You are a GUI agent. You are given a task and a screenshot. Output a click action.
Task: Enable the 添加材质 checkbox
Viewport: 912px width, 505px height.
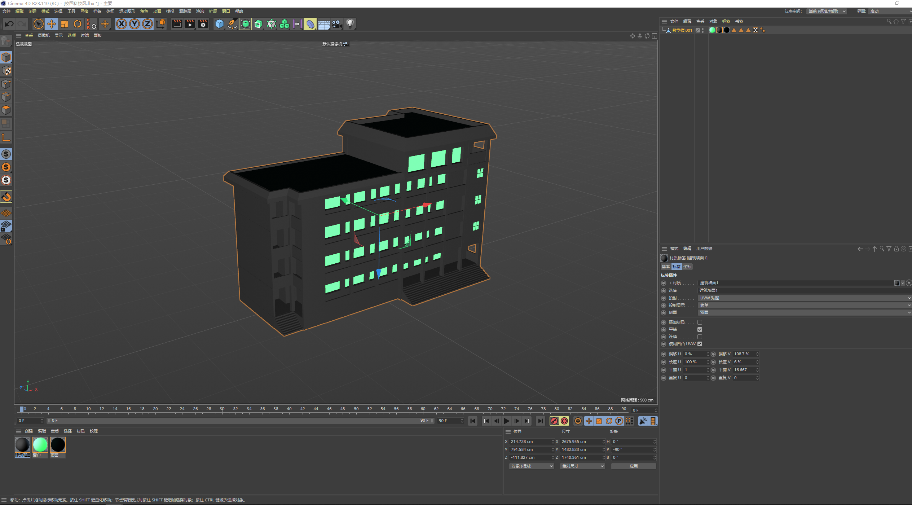pos(700,322)
